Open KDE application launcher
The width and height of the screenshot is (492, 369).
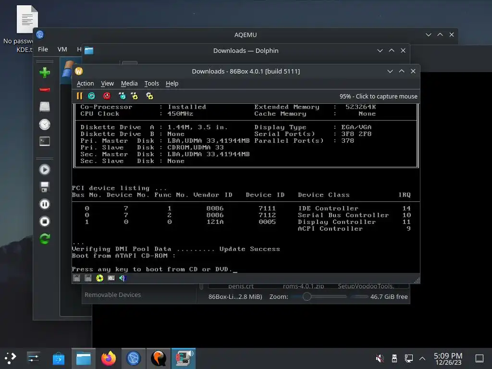(x=11, y=358)
